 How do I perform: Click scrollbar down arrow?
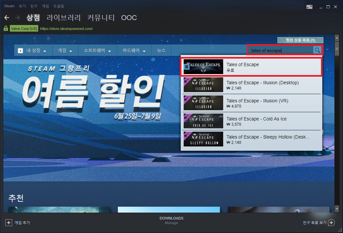(x=337, y=209)
